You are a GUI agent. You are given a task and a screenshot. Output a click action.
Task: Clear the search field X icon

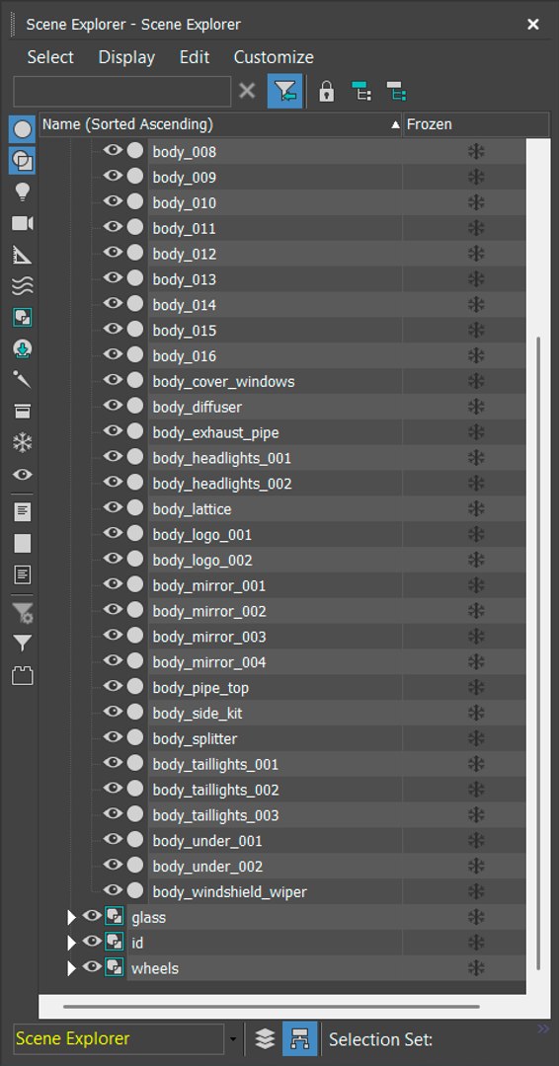(x=248, y=91)
